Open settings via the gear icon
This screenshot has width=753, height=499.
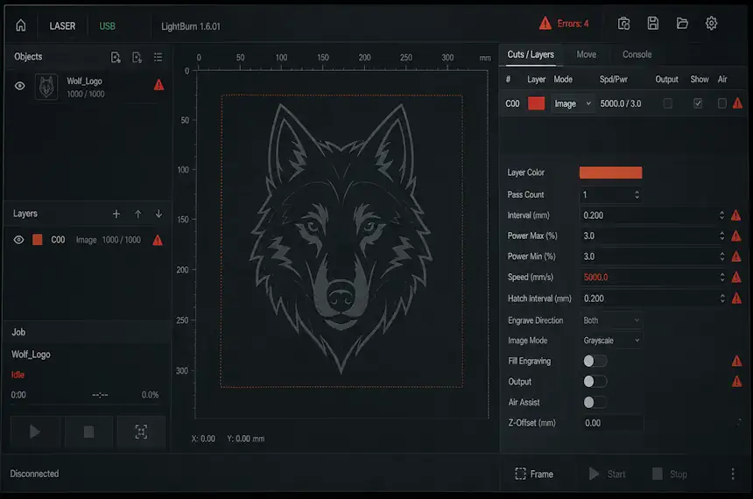[x=711, y=23]
